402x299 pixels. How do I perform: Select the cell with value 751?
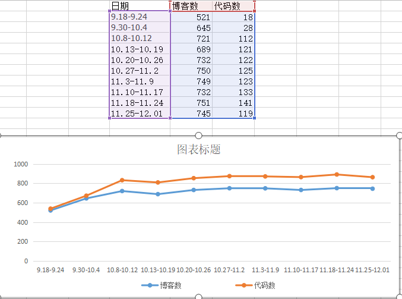(191, 103)
